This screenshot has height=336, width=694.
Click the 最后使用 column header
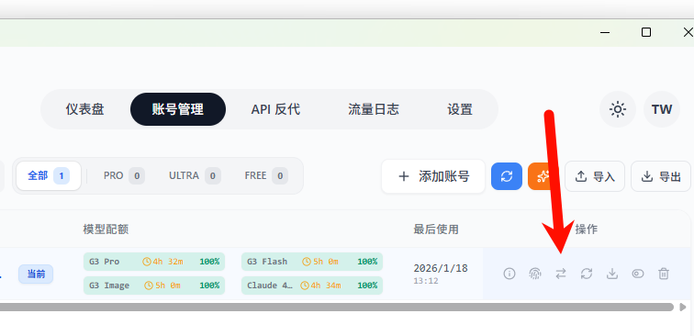pyautogui.click(x=436, y=230)
